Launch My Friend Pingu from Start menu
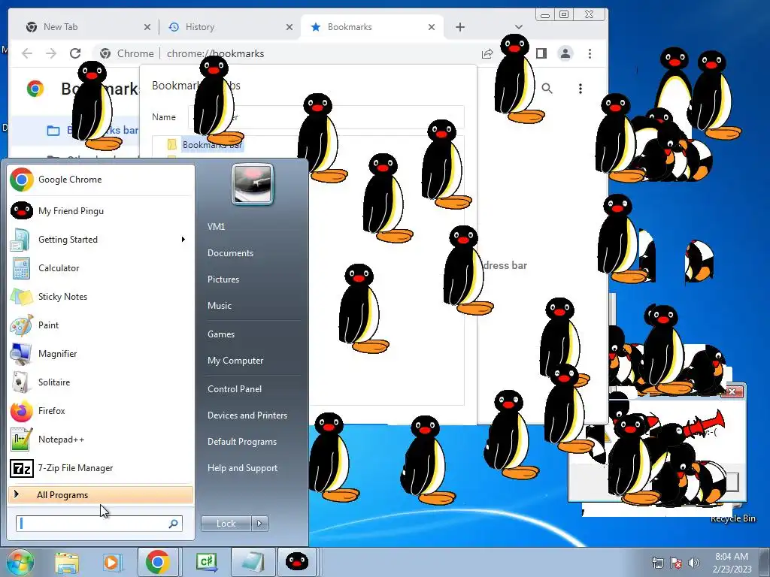 click(101, 211)
